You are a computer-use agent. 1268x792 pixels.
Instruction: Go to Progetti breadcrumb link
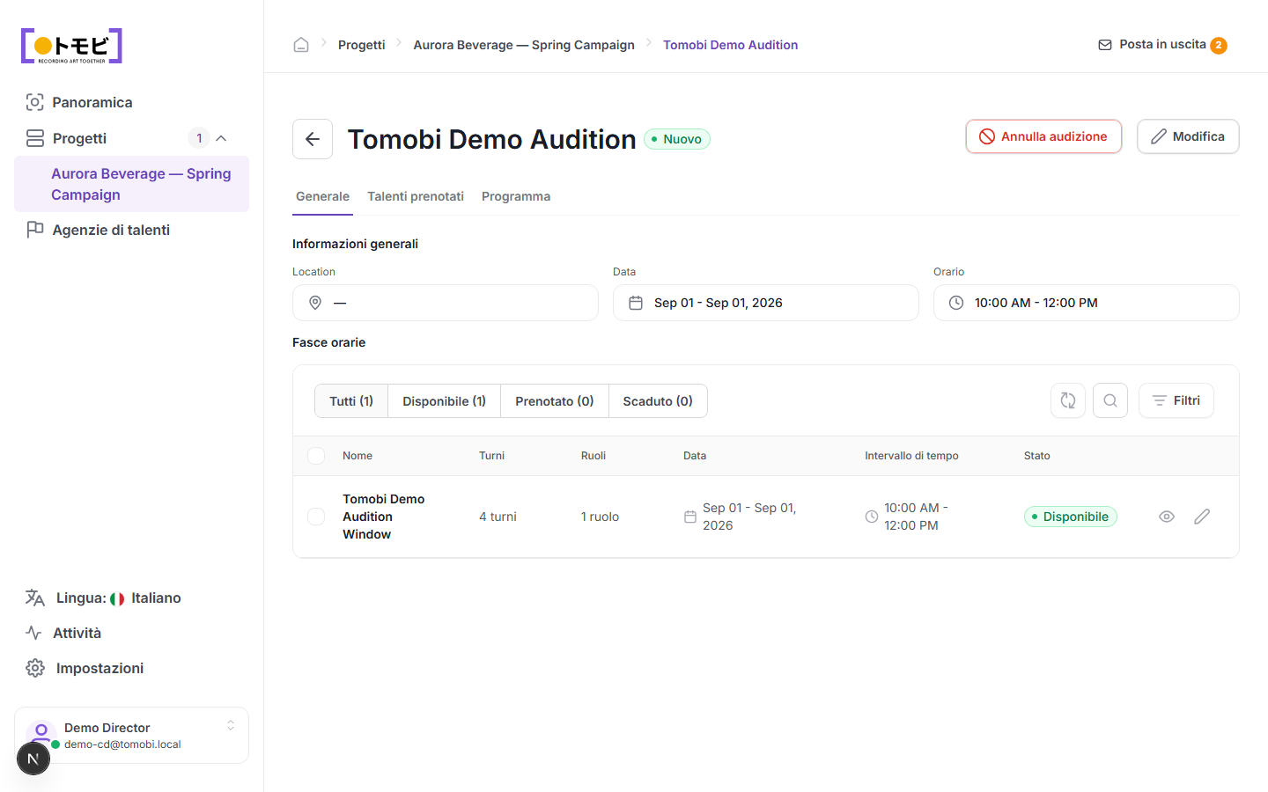point(362,45)
